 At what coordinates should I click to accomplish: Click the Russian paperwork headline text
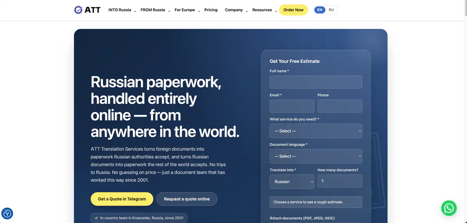tap(165, 107)
